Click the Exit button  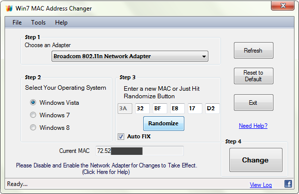point(253,103)
